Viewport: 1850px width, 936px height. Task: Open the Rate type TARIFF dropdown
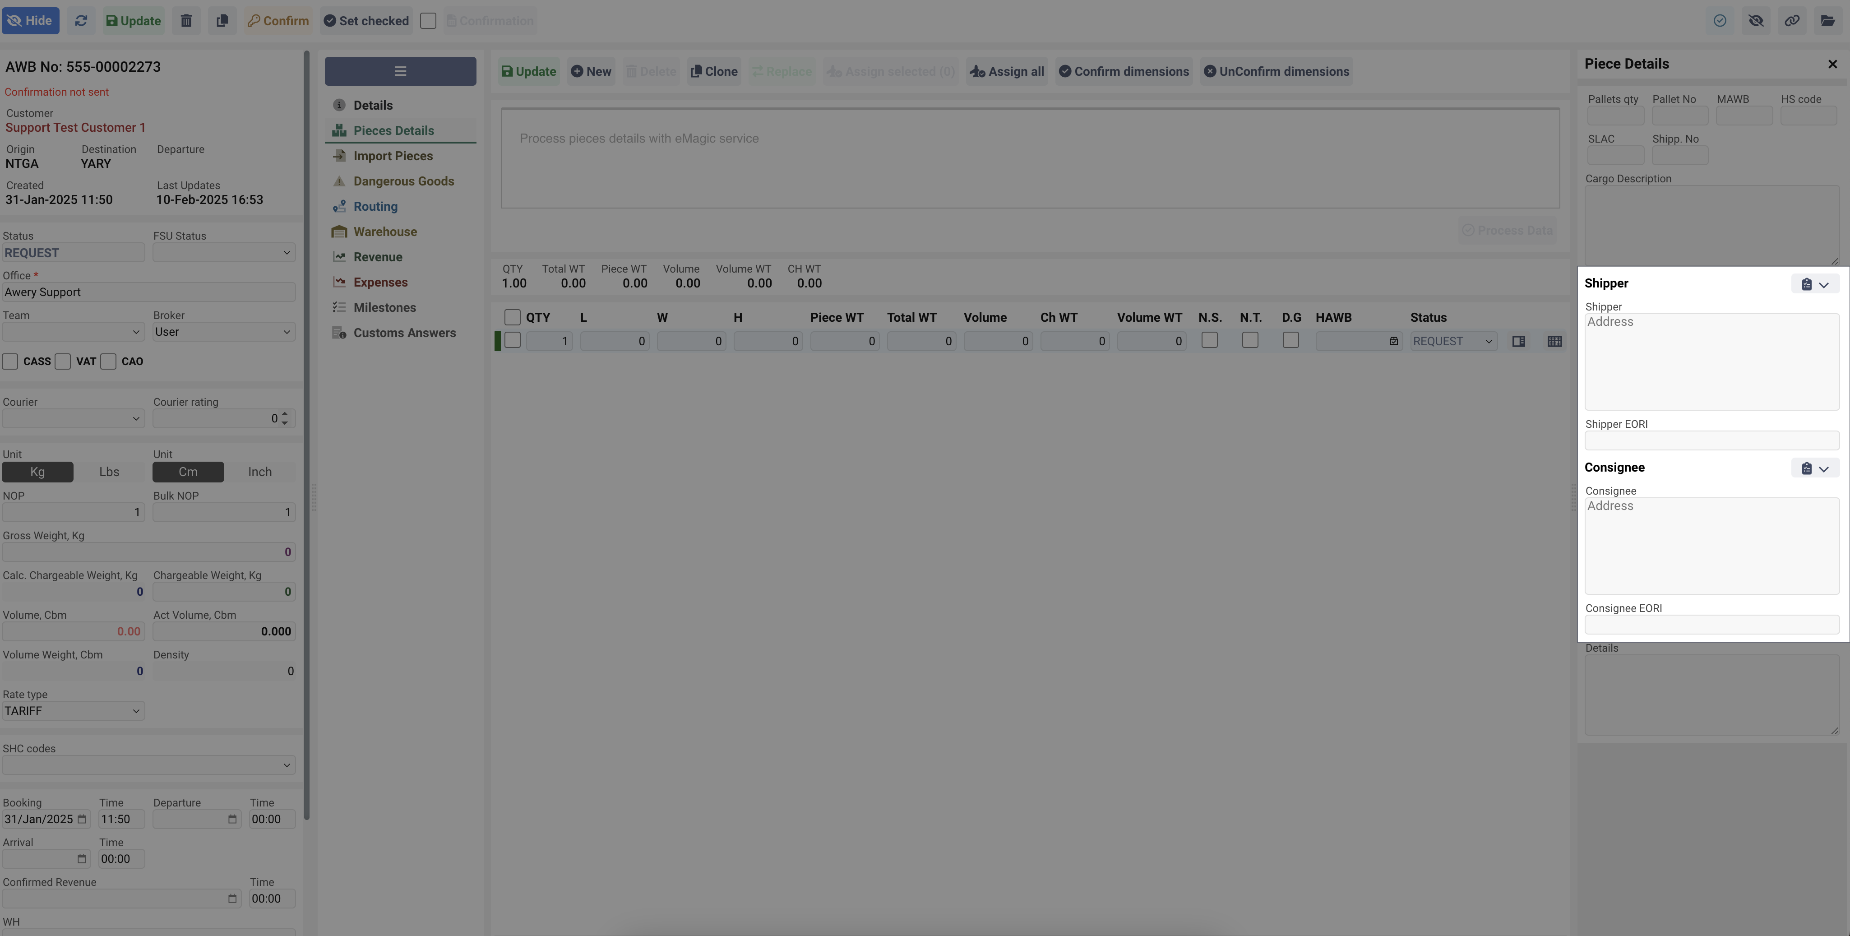pos(73,711)
